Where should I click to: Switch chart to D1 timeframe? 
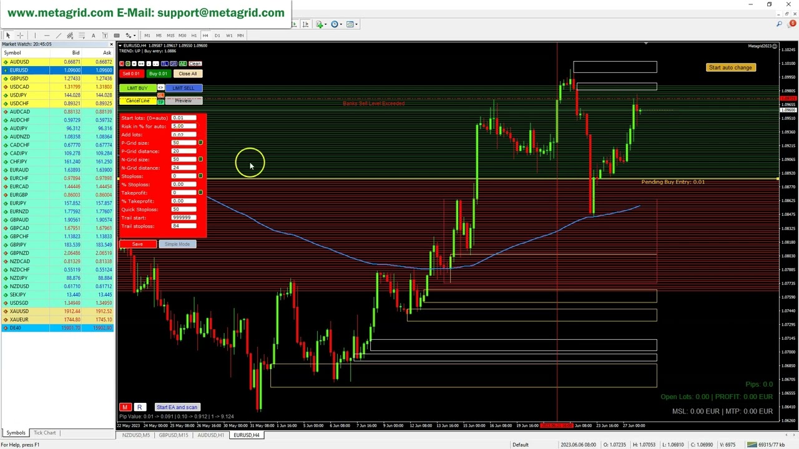[x=217, y=36]
